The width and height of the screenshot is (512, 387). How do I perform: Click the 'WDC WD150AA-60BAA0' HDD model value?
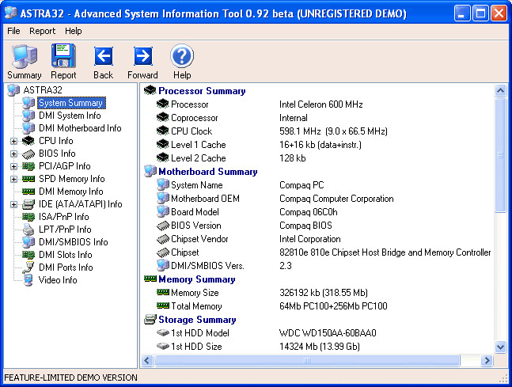point(328,333)
